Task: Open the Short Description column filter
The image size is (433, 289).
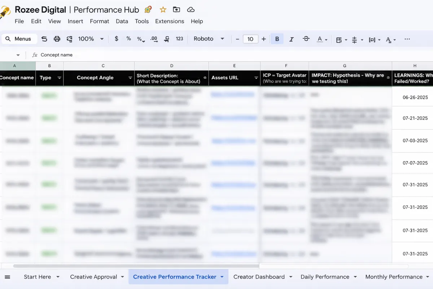Action: (205, 78)
